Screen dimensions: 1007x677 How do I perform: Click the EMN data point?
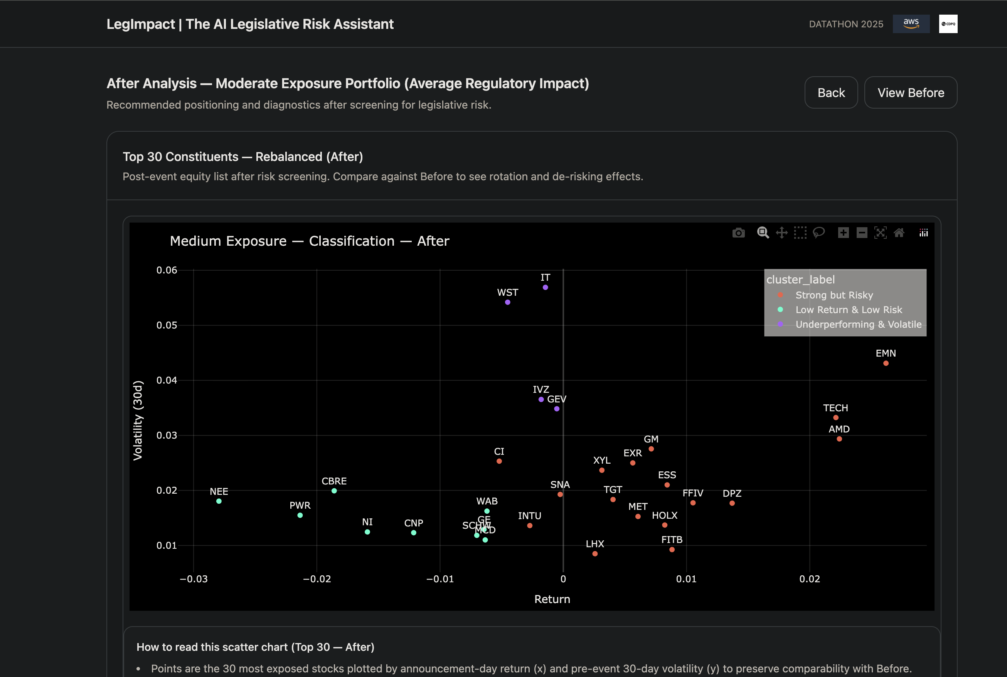tap(886, 363)
